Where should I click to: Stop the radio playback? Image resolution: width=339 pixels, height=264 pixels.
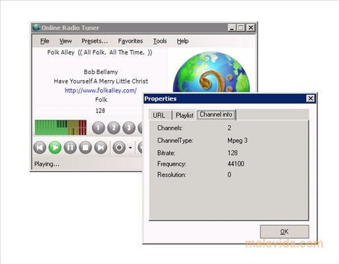85,148
